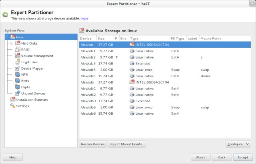Open Help for the partitioner

point(13,157)
